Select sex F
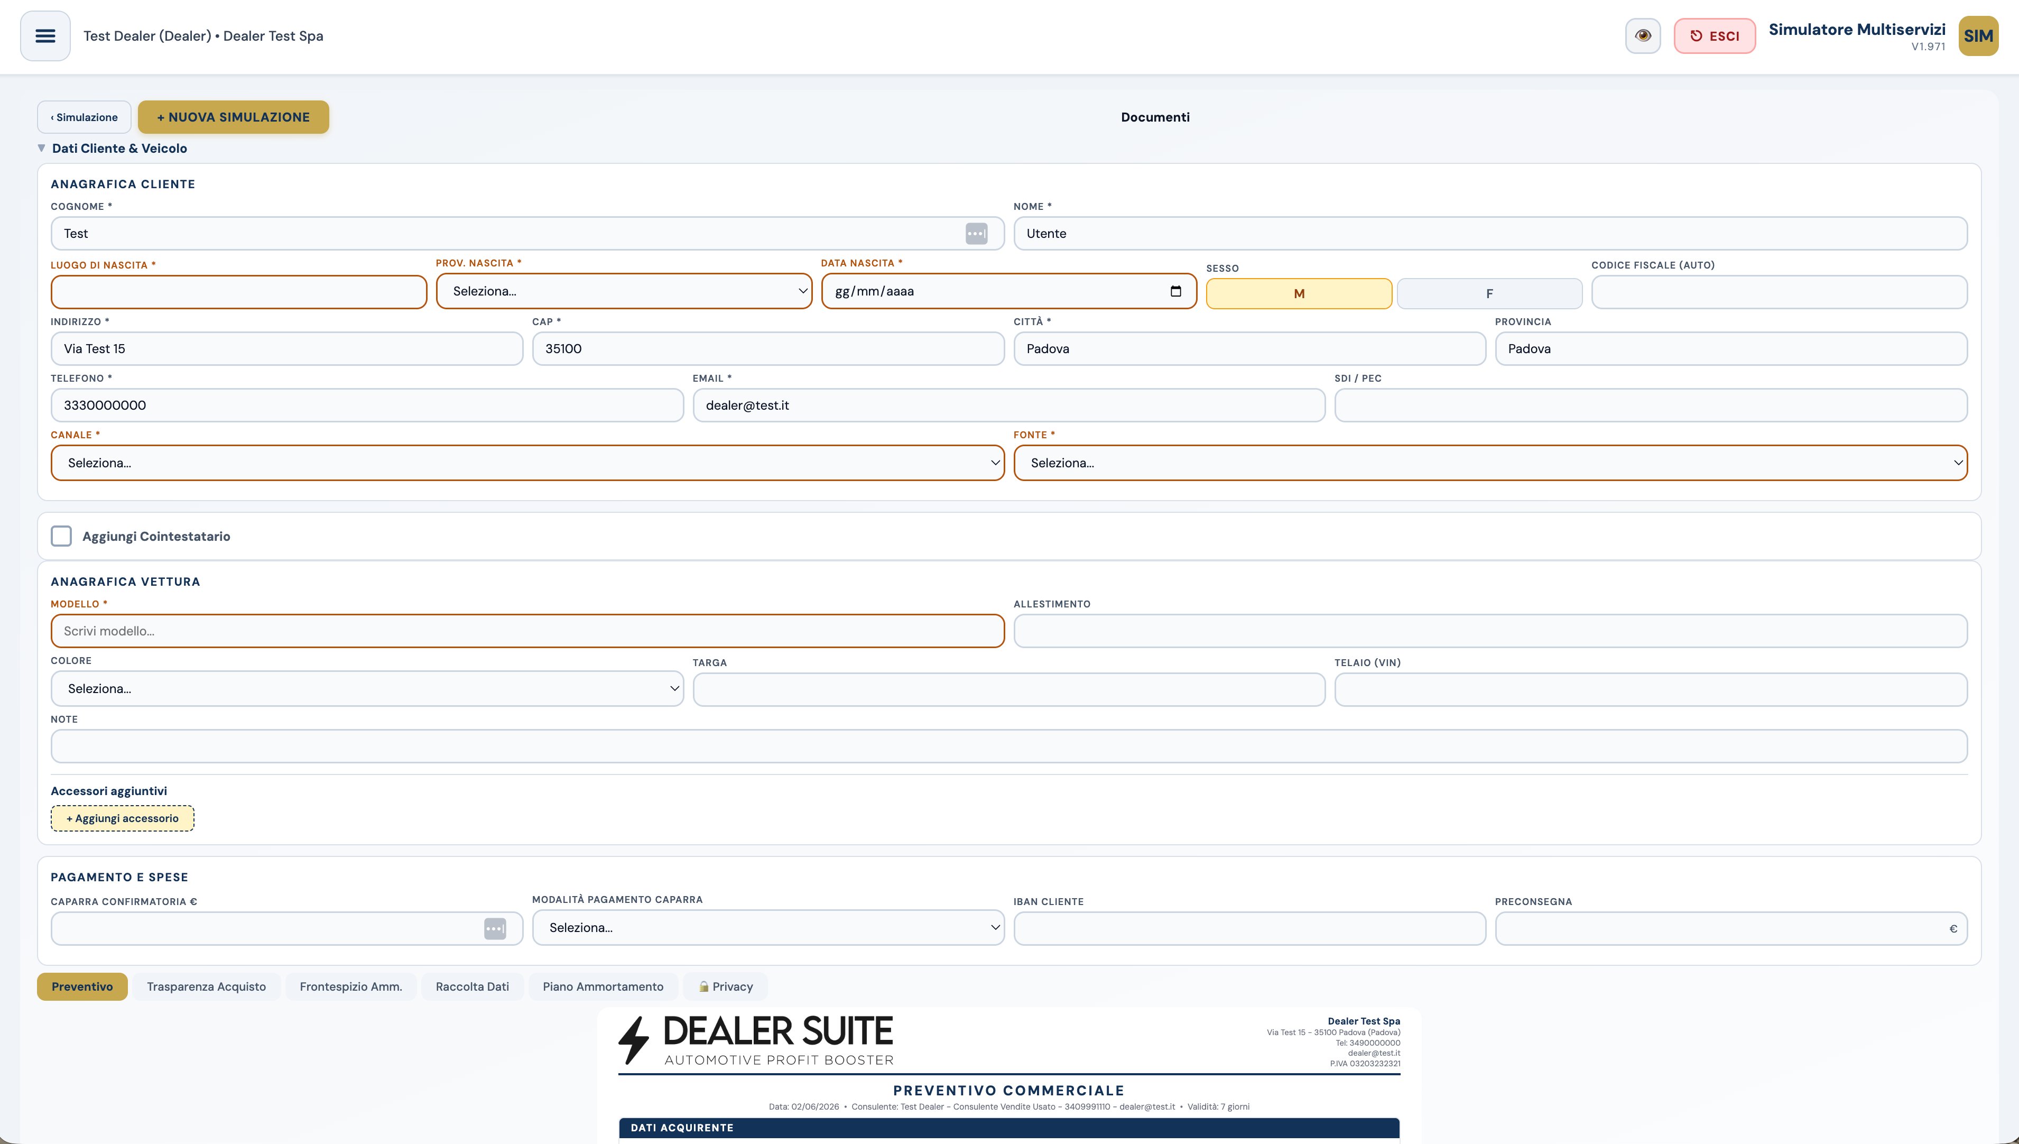 pos(1489,294)
